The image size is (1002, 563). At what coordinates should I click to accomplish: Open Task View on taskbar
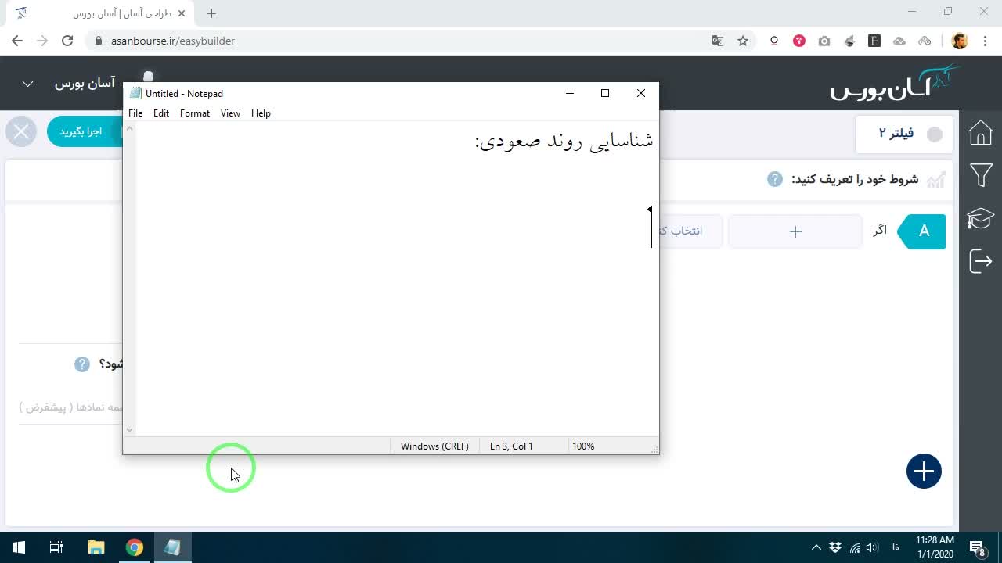point(56,547)
